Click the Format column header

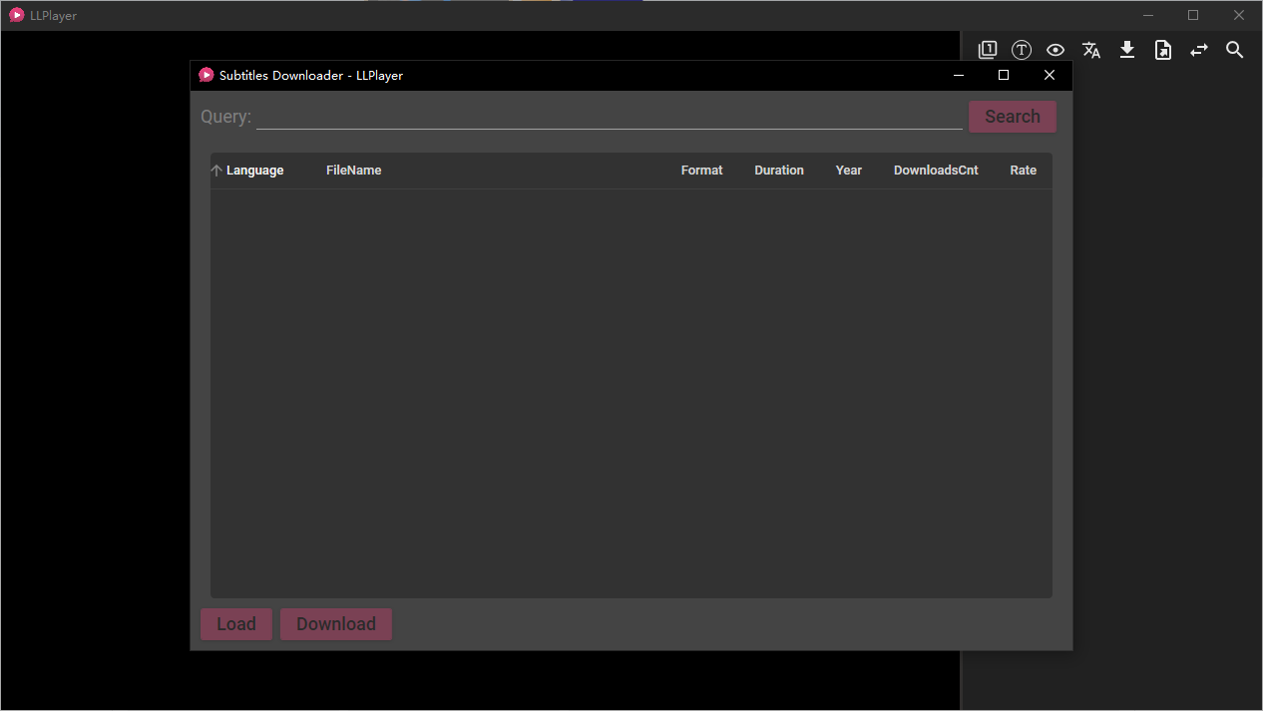701,171
